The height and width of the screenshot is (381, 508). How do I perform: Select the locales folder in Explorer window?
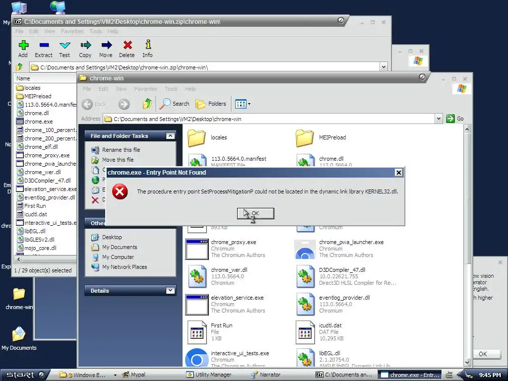[207, 138]
